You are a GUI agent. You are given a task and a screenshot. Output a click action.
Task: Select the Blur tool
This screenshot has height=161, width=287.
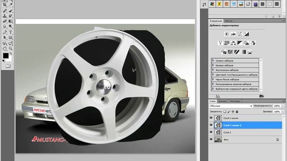click(5, 26)
